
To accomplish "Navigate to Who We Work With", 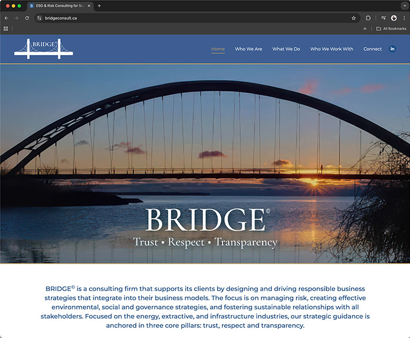I will (331, 49).
